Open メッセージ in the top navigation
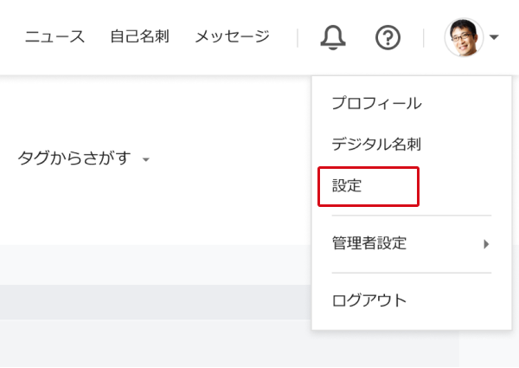Screen dimensions: 519x368 point(232,36)
